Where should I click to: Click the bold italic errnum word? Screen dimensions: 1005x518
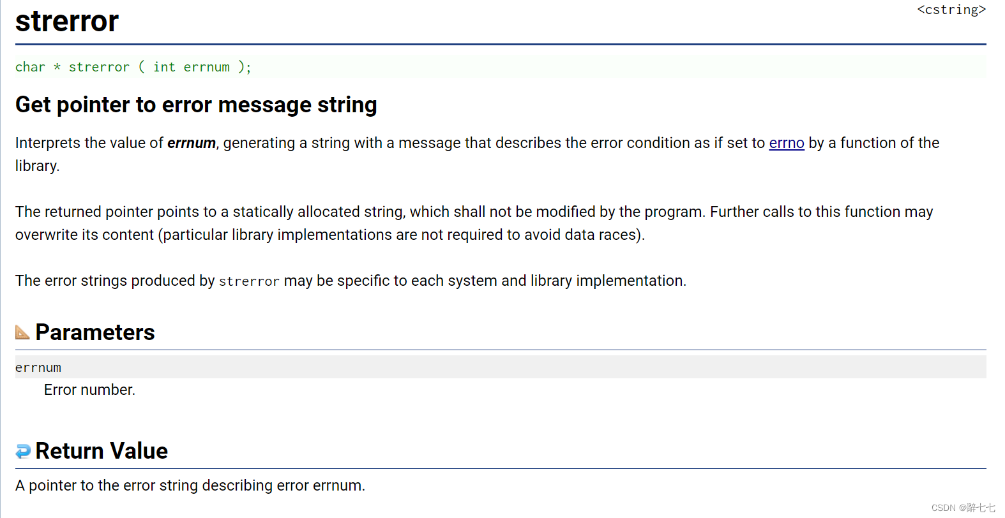pyautogui.click(x=192, y=143)
